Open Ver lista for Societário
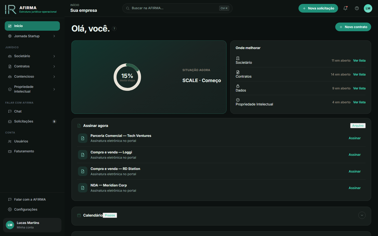This screenshot has width=378, height=236. (x=359, y=61)
